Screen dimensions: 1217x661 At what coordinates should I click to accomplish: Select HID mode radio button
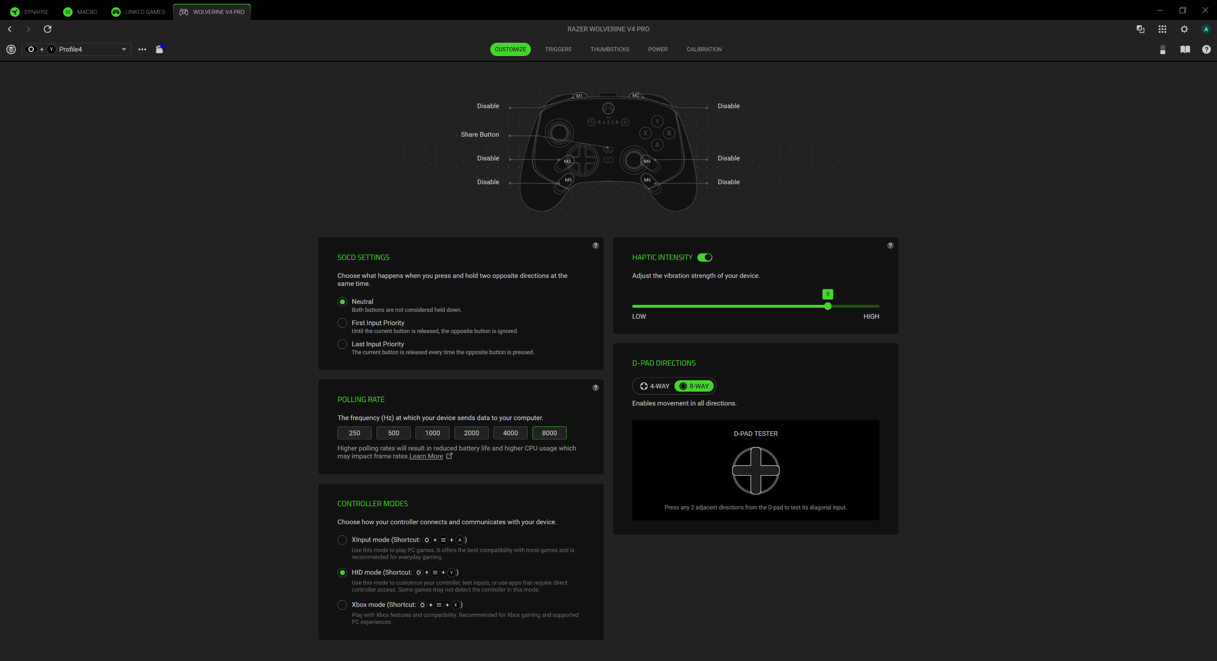pyautogui.click(x=342, y=573)
